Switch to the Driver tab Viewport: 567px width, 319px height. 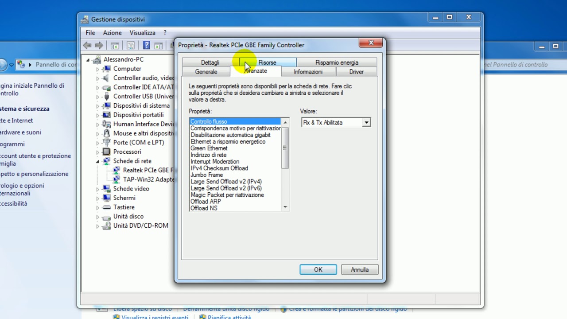pos(357,72)
